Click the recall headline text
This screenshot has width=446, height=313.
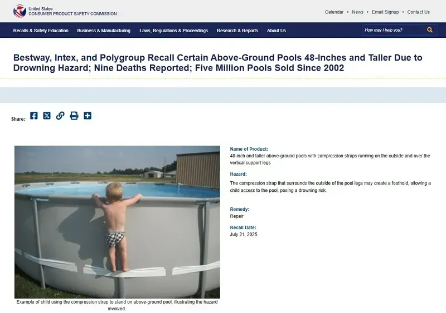217,63
